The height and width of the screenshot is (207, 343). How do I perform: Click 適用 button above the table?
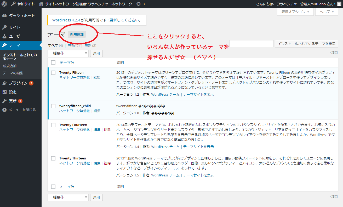click(x=96, y=53)
